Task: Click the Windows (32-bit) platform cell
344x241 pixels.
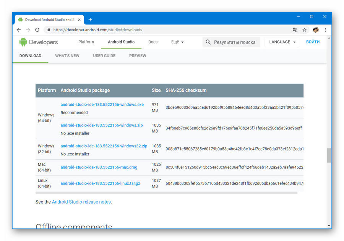Action: tap(46, 149)
